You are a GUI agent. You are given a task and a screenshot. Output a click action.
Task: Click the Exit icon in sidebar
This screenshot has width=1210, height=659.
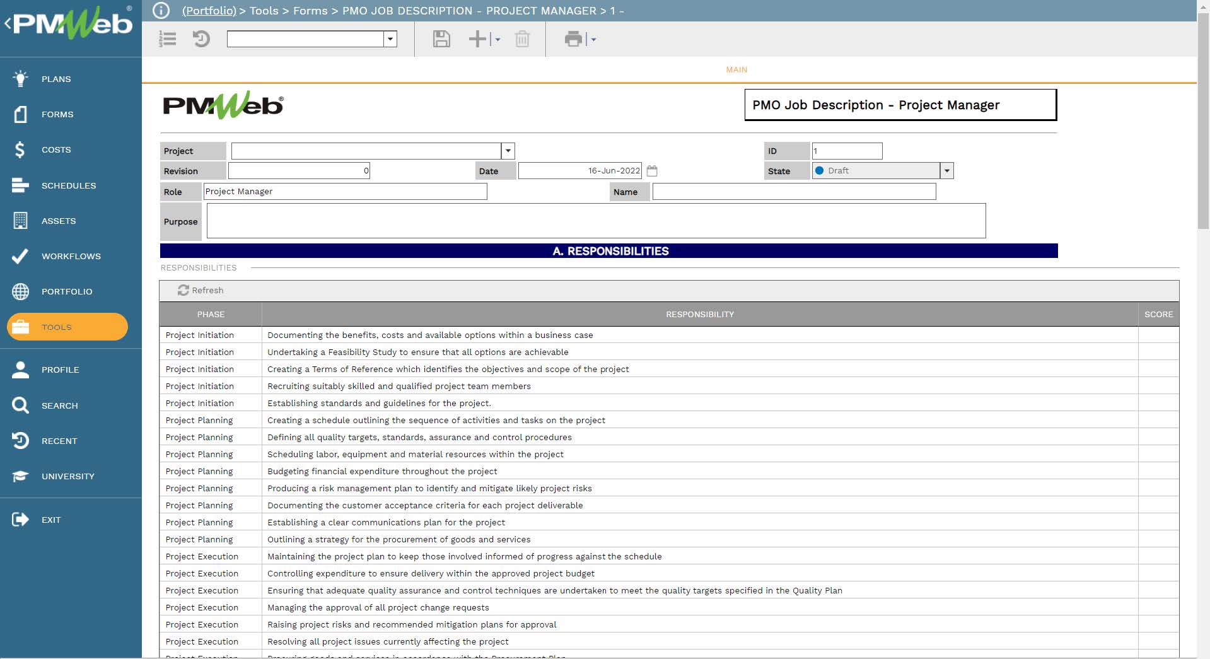coord(20,520)
